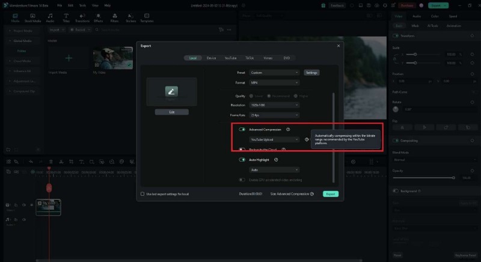Open the Record dropdown in media panel
The width and height of the screenshot is (481, 262).
point(80,29)
